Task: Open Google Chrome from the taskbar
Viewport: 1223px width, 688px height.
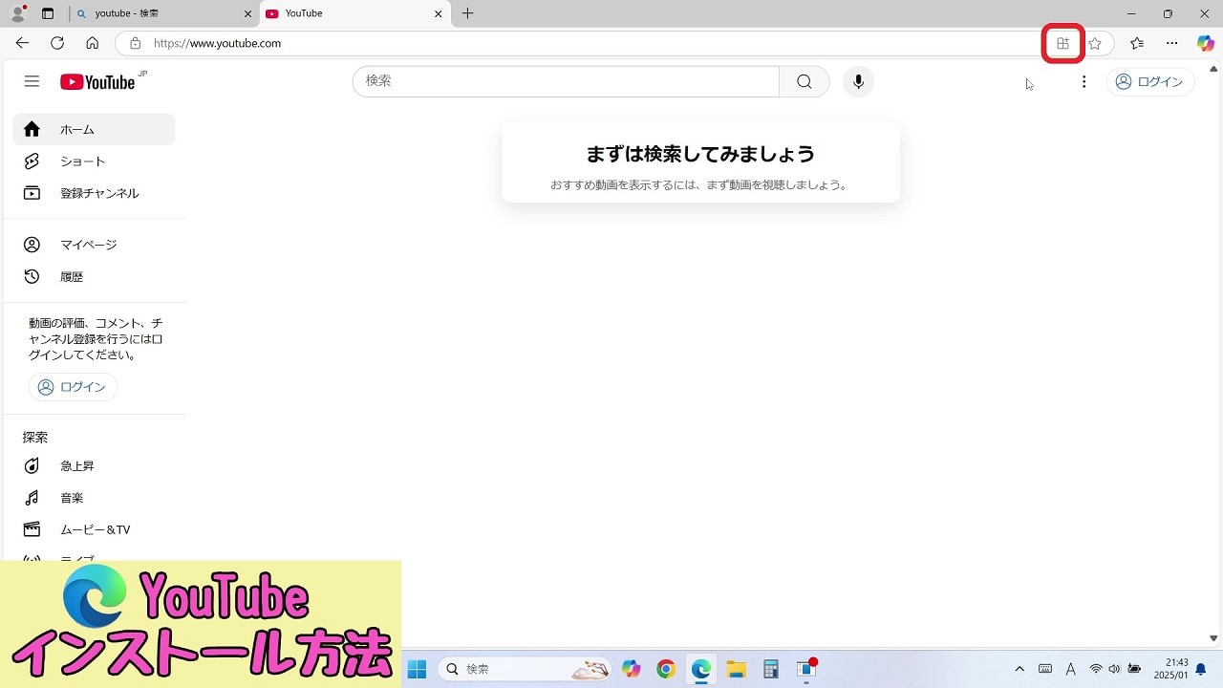Action: [x=666, y=669]
